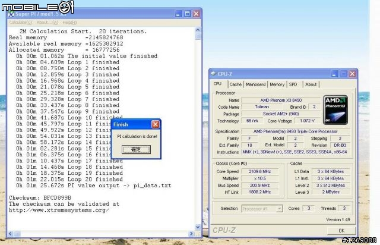380x245 pixels.
Task: Click the Revision value DR-B3
Action: pos(340,145)
